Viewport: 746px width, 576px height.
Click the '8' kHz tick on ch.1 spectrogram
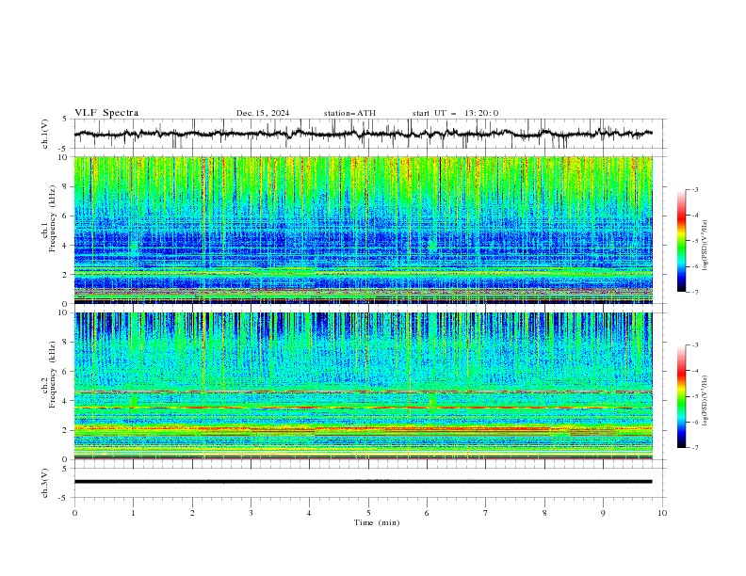pos(66,186)
